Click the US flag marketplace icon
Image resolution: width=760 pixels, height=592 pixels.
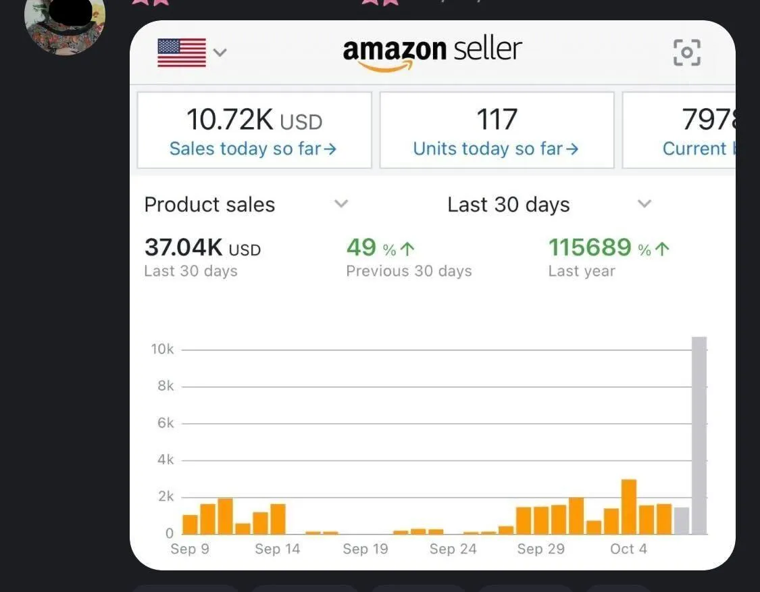(182, 52)
